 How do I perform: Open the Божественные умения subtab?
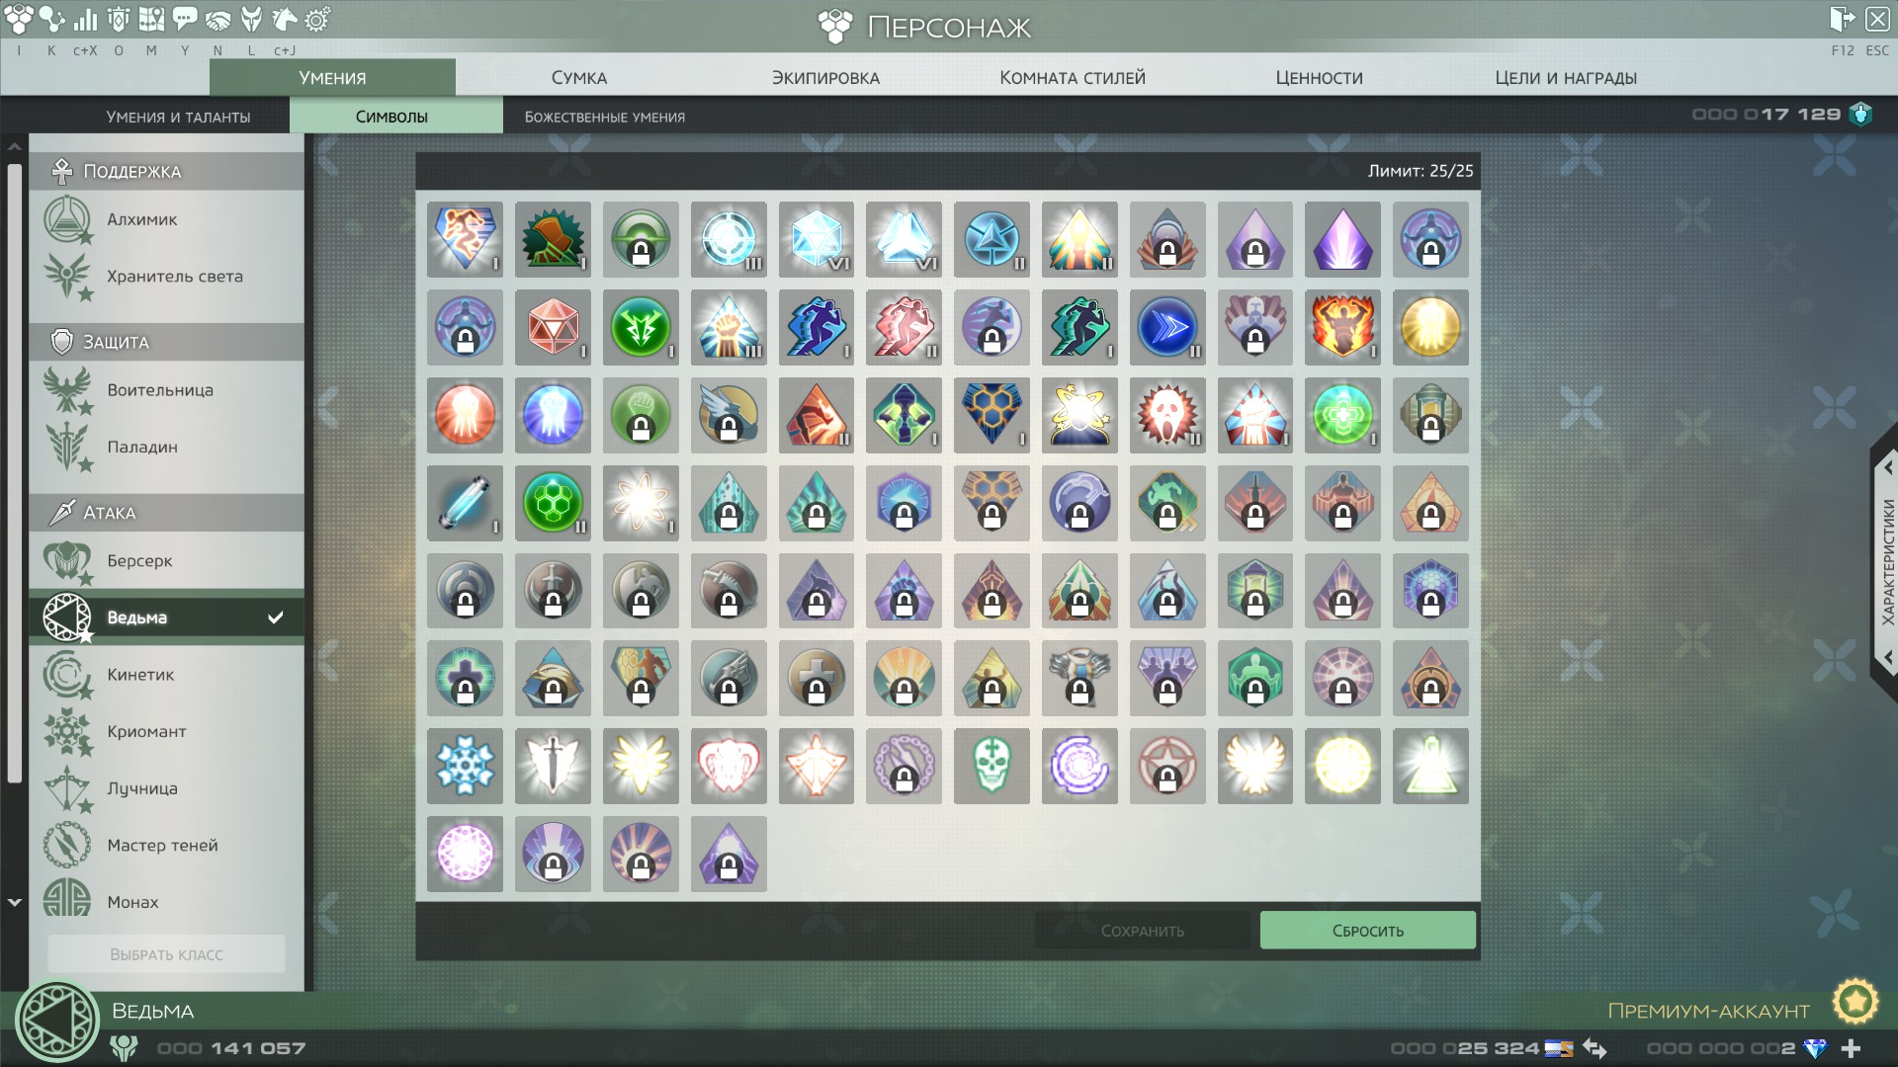tap(605, 117)
